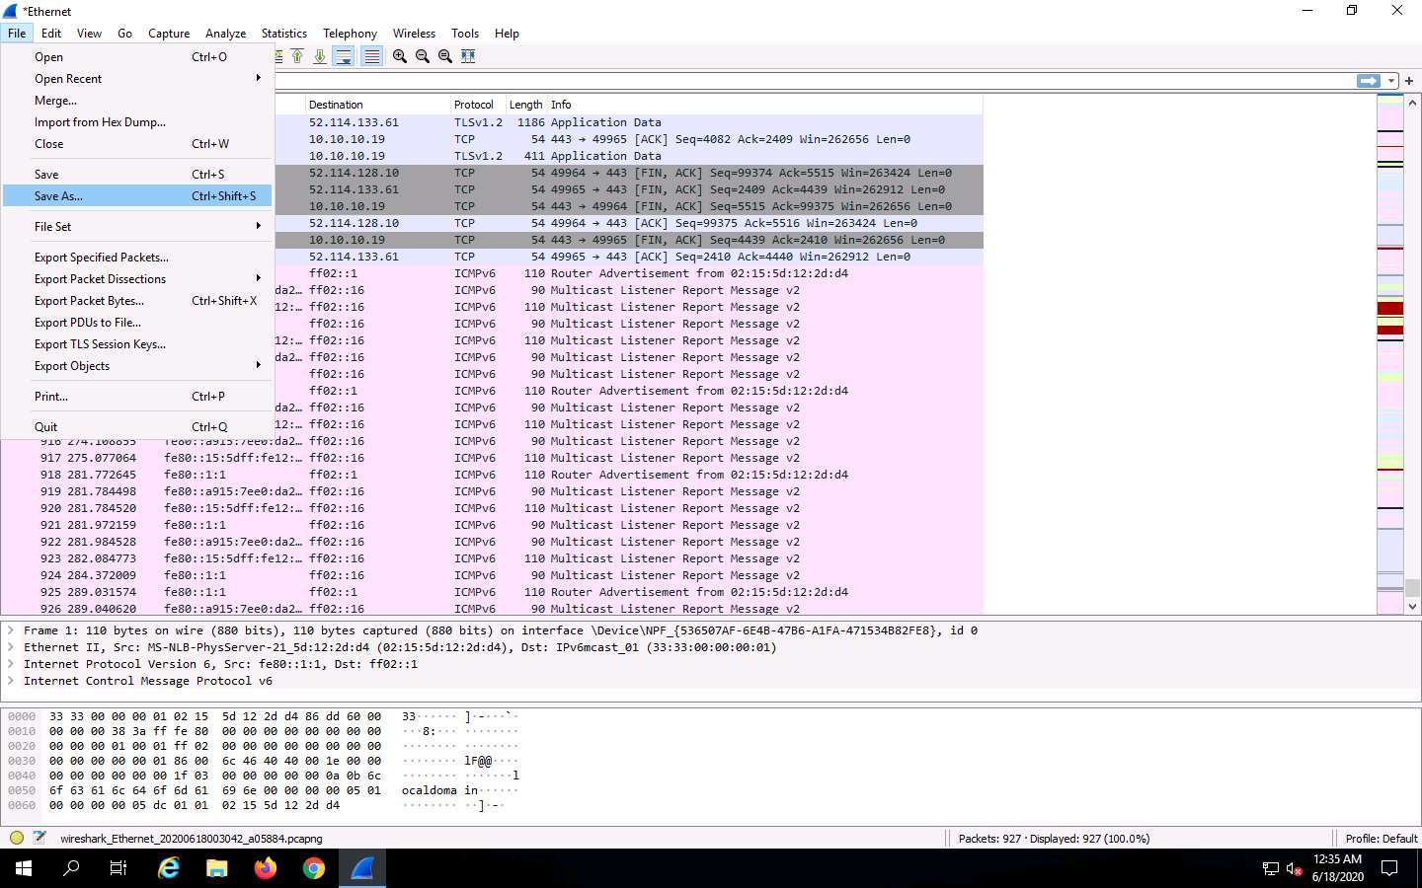Open taskbar search magnifier
Image resolution: width=1422 pixels, height=888 pixels.
(71, 868)
